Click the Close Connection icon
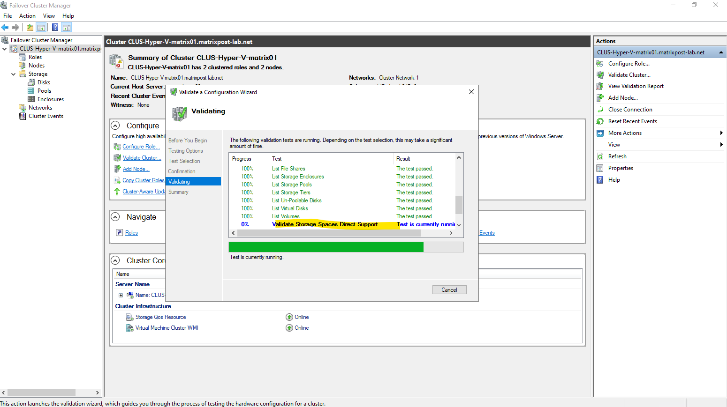The height and width of the screenshot is (407, 727). coord(600,110)
